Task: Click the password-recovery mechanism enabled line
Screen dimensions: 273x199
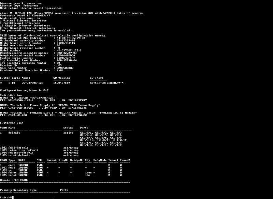Action: coord(36,30)
